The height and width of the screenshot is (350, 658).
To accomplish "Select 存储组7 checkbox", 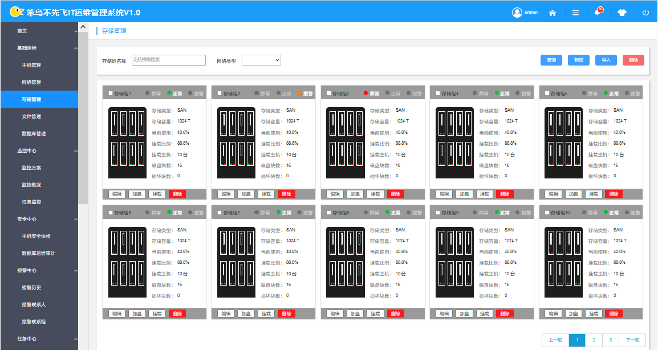I will click(x=220, y=213).
